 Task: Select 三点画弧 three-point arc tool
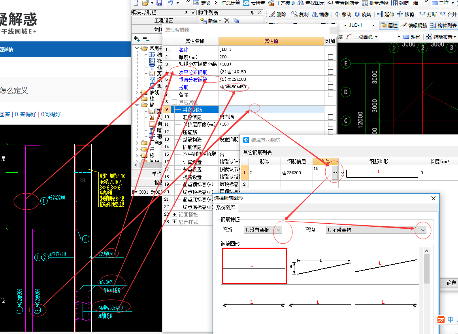coord(360,37)
